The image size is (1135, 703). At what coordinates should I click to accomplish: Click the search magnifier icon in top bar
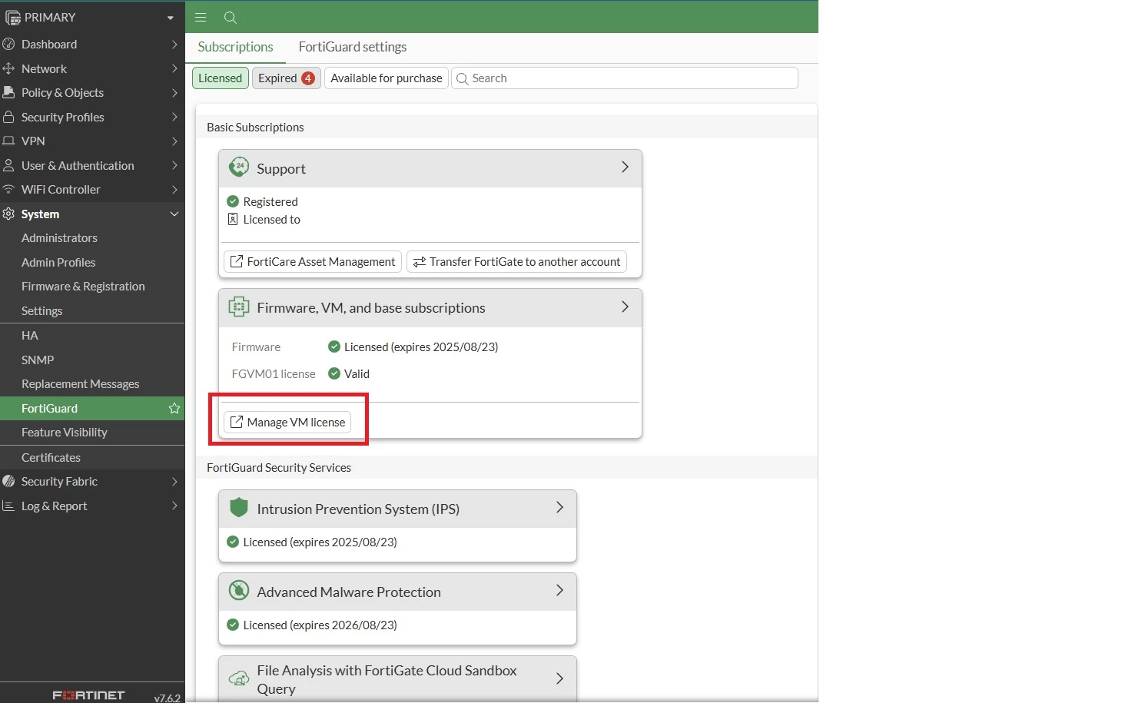(x=230, y=17)
